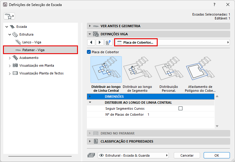The width and height of the screenshot is (235, 162).
Task: Collapse the Estrutura tree node
Action: pos(10,34)
